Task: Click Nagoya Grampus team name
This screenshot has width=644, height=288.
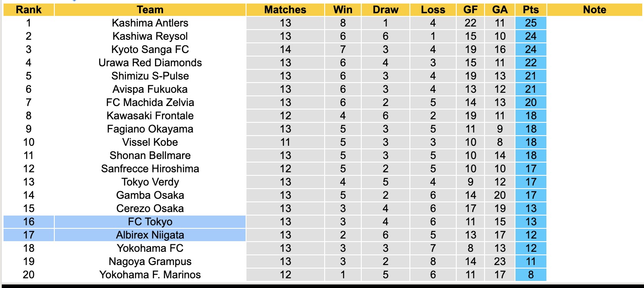Action: [150, 261]
